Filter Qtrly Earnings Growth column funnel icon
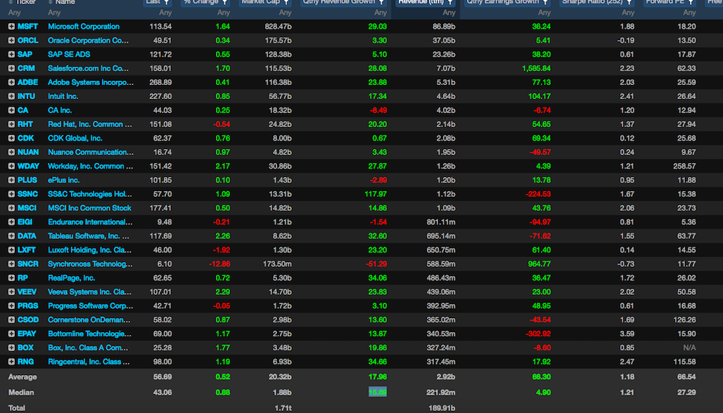Image resolution: width=723 pixels, height=413 pixels. point(545,2)
